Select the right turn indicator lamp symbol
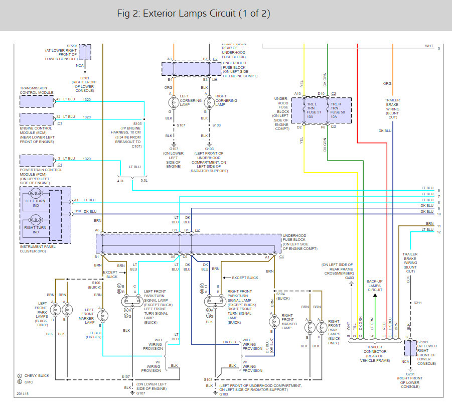Screen dimensions: 452x406 36,219
